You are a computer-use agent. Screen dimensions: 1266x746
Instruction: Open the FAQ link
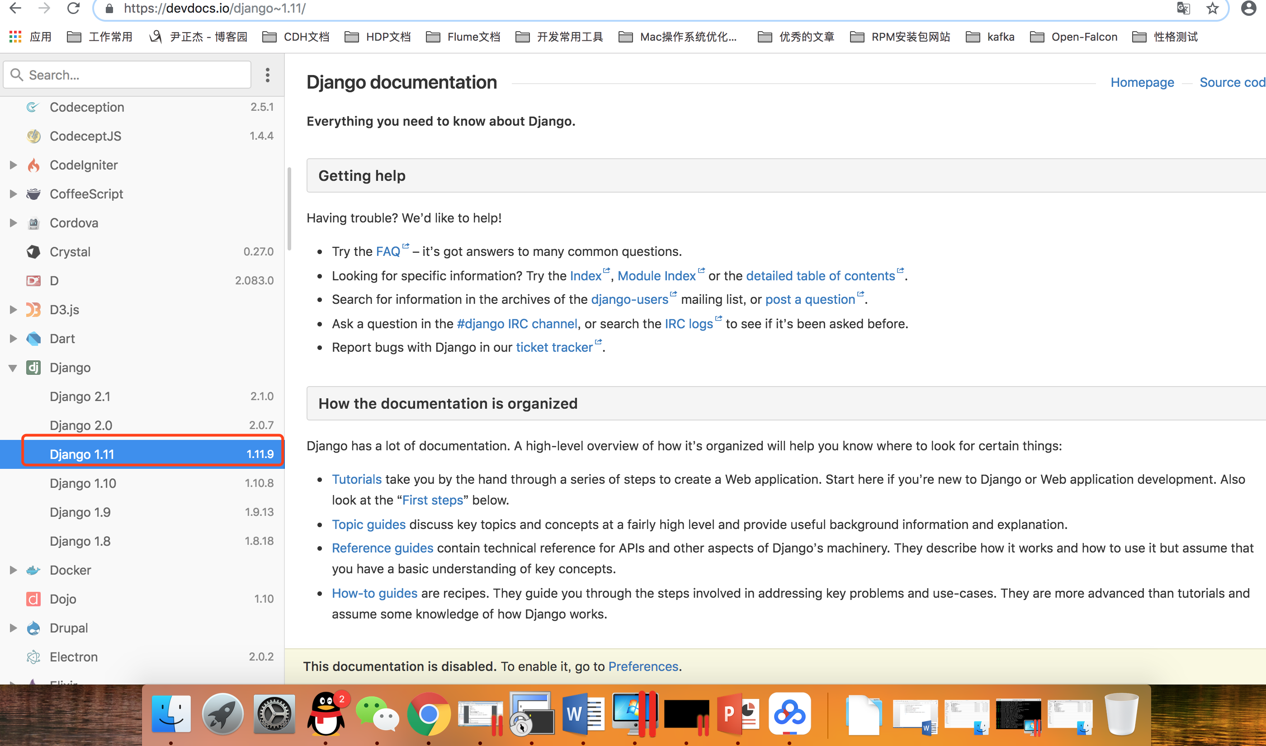[x=388, y=251]
